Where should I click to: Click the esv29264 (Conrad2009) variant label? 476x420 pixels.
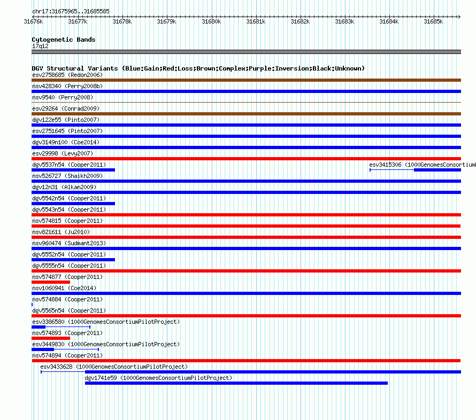[x=66, y=108]
